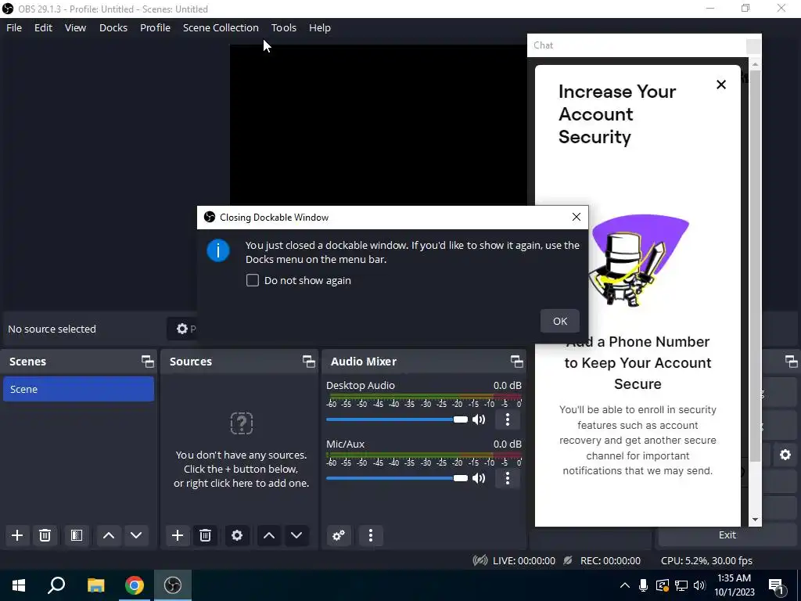Click Exit button in Controls

pyautogui.click(x=727, y=535)
